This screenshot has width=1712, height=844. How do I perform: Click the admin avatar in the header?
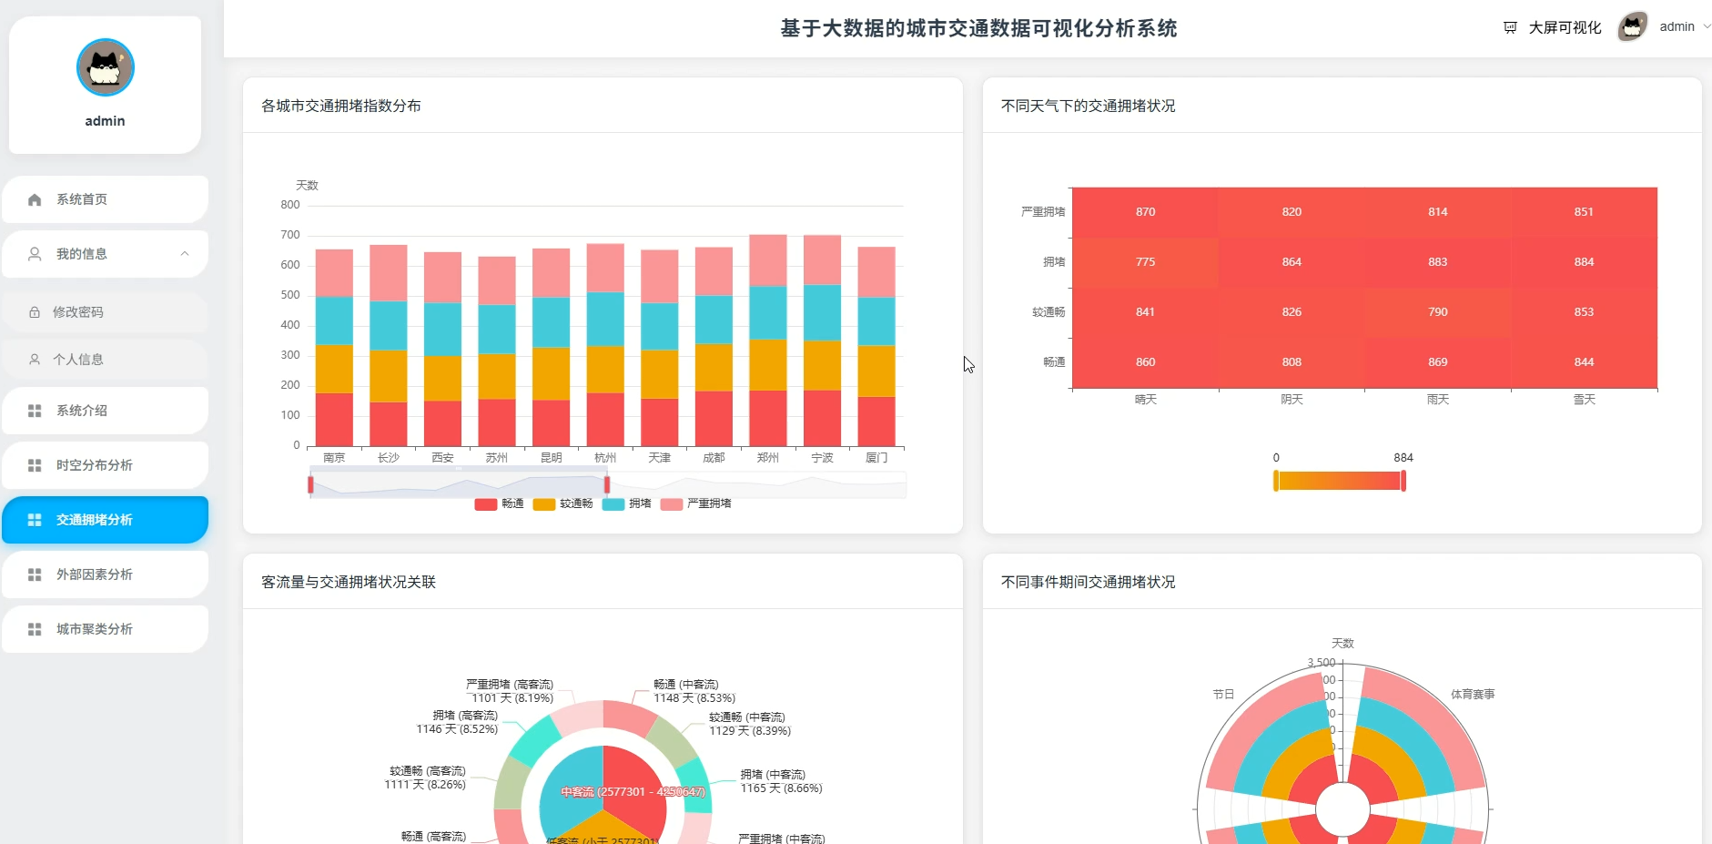pos(1633,26)
